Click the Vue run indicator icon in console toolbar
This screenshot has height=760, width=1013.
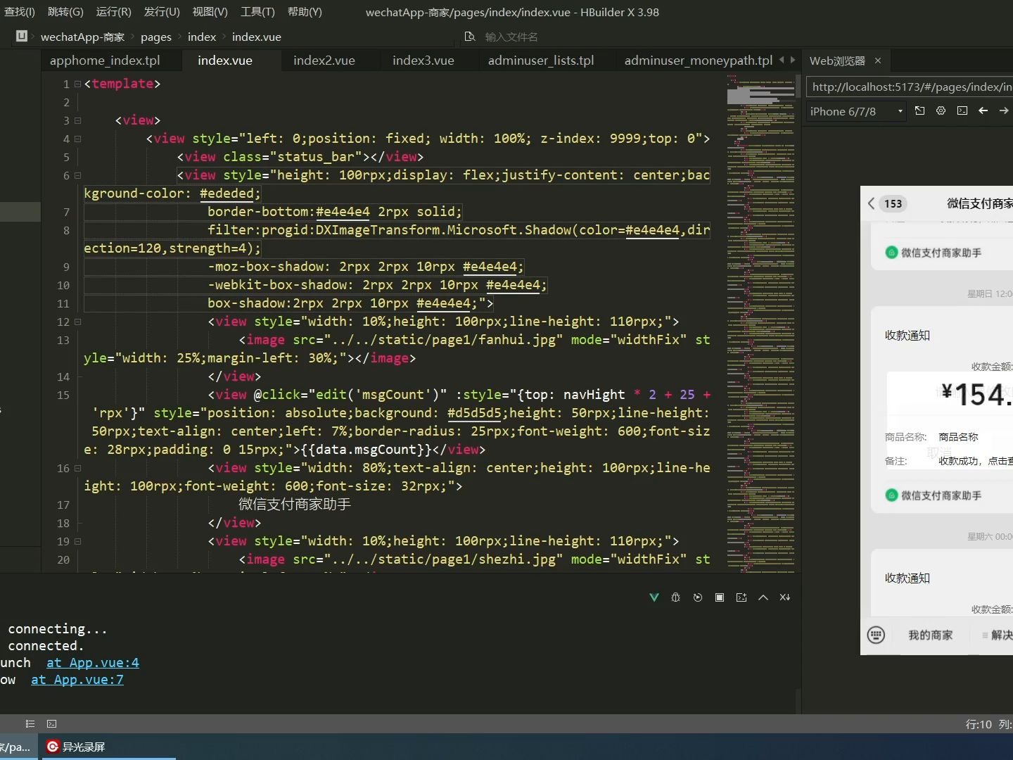coord(654,597)
